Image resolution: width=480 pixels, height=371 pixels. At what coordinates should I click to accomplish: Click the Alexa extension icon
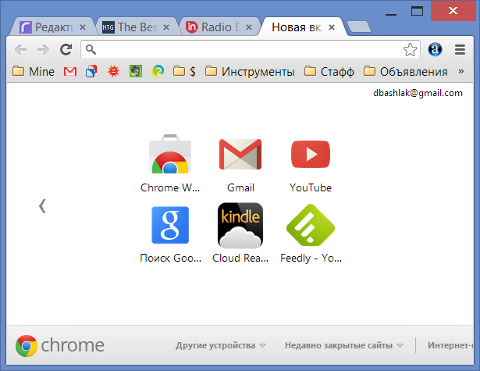[x=435, y=49]
